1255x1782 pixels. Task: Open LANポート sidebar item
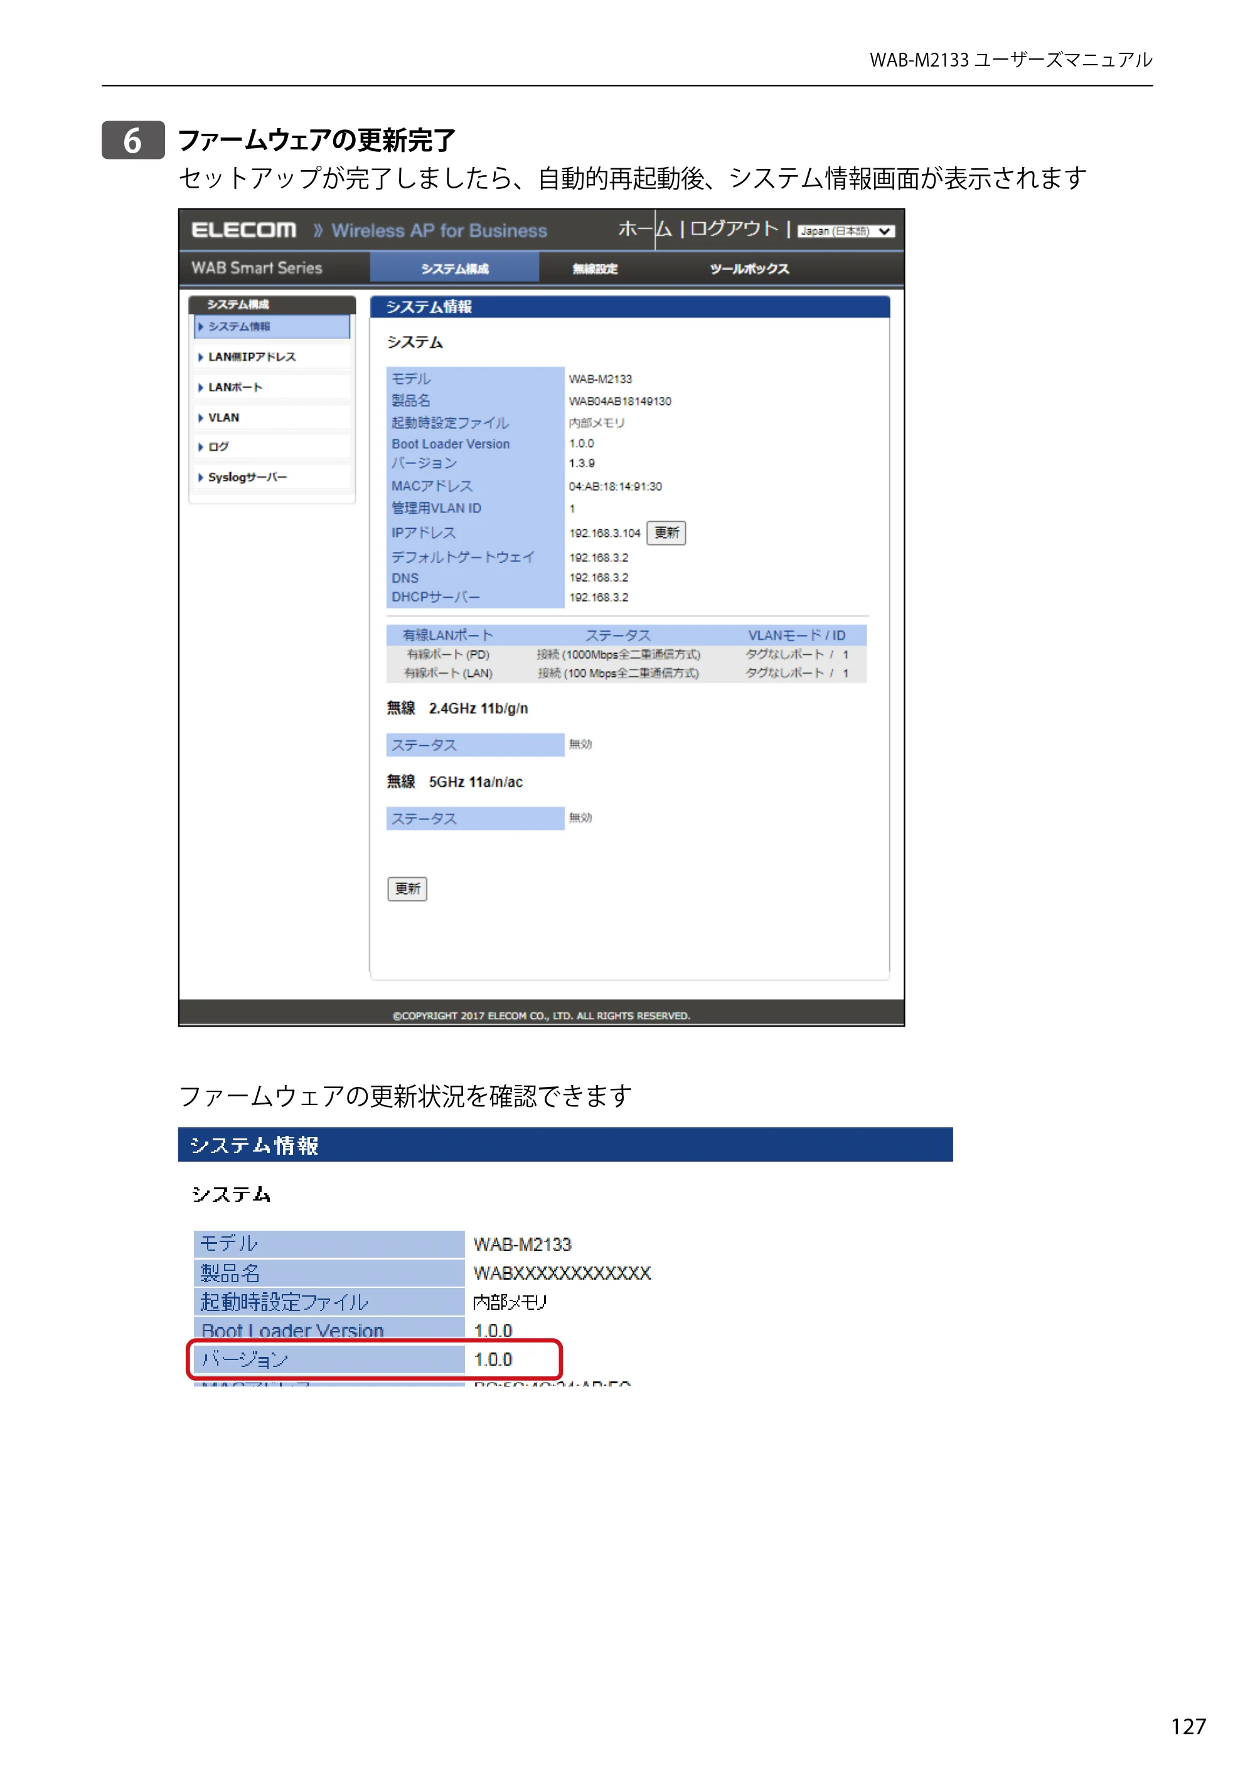tap(272, 387)
